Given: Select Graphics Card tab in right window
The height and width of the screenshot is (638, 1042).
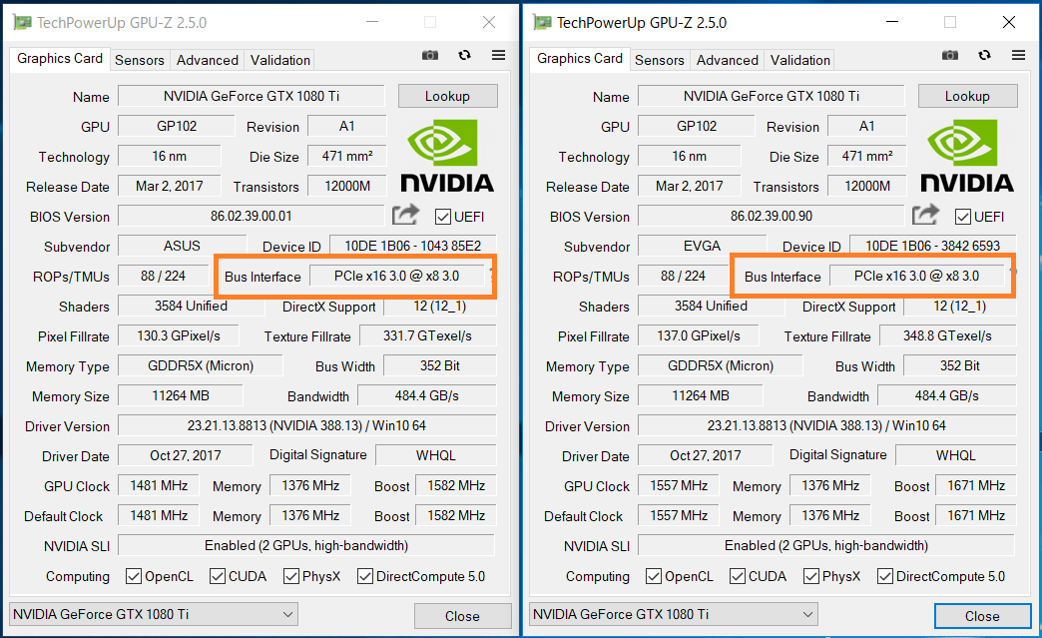Looking at the screenshot, I should [x=580, y=59].
